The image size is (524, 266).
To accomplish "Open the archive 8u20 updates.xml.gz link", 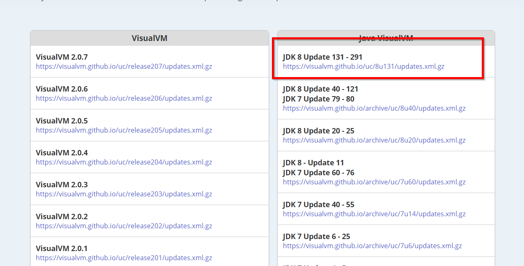I will click(x=374, y=140).
